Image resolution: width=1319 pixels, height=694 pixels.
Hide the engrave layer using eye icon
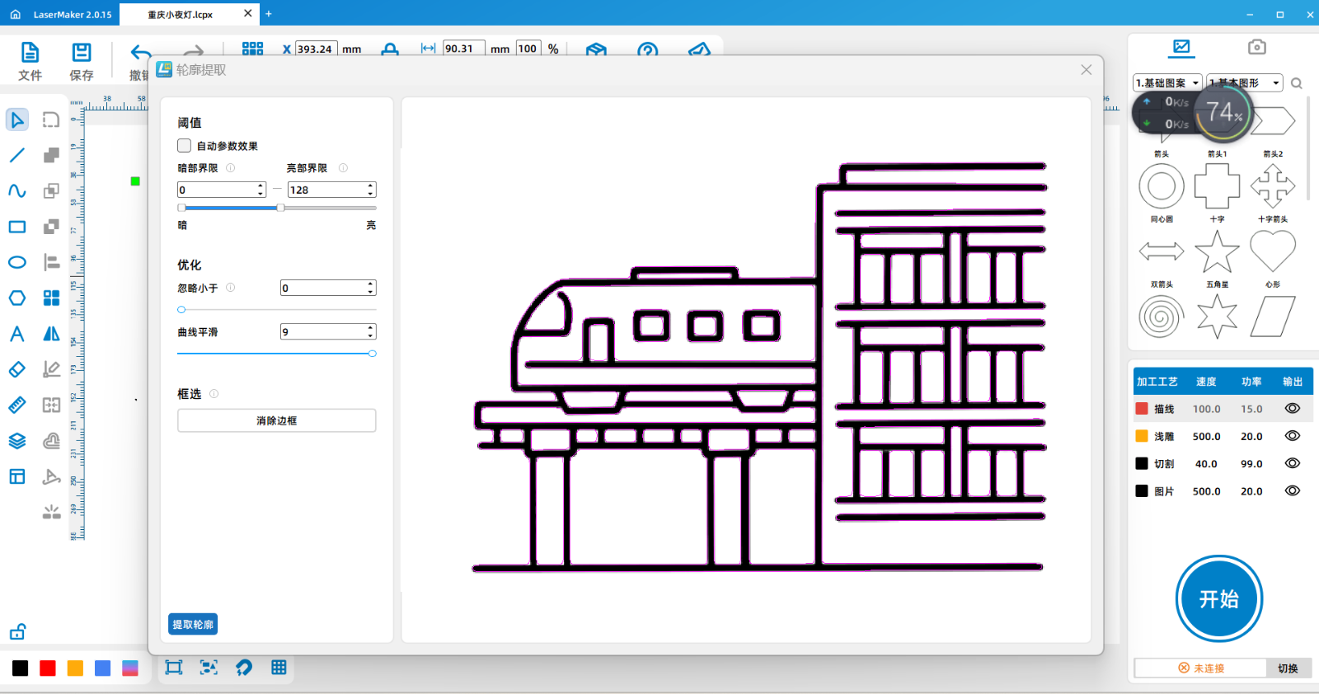point(1292,436)
